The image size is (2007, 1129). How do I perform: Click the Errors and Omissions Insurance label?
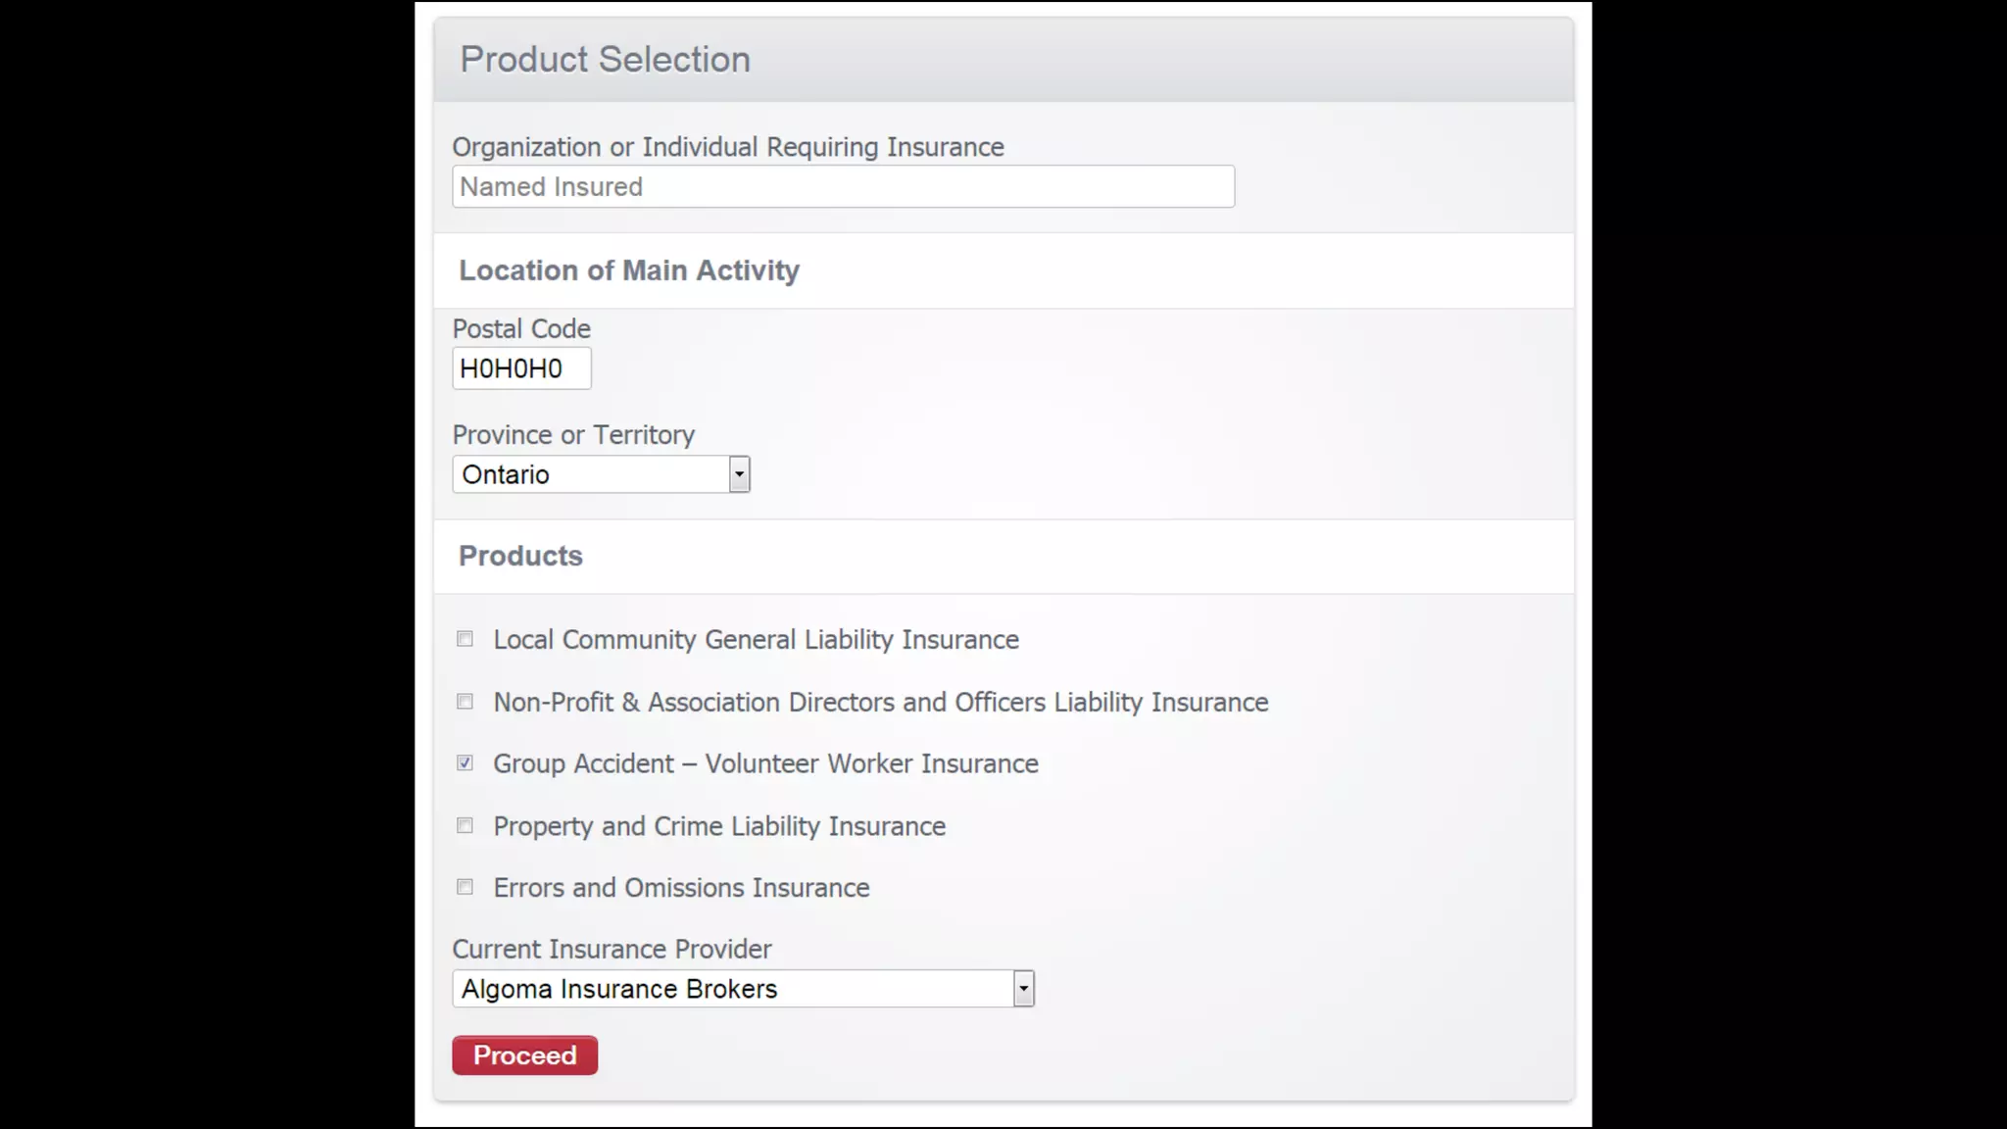(681, 888)
